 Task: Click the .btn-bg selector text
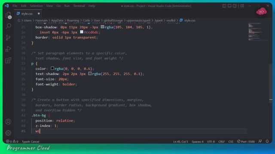pos(39,115)
